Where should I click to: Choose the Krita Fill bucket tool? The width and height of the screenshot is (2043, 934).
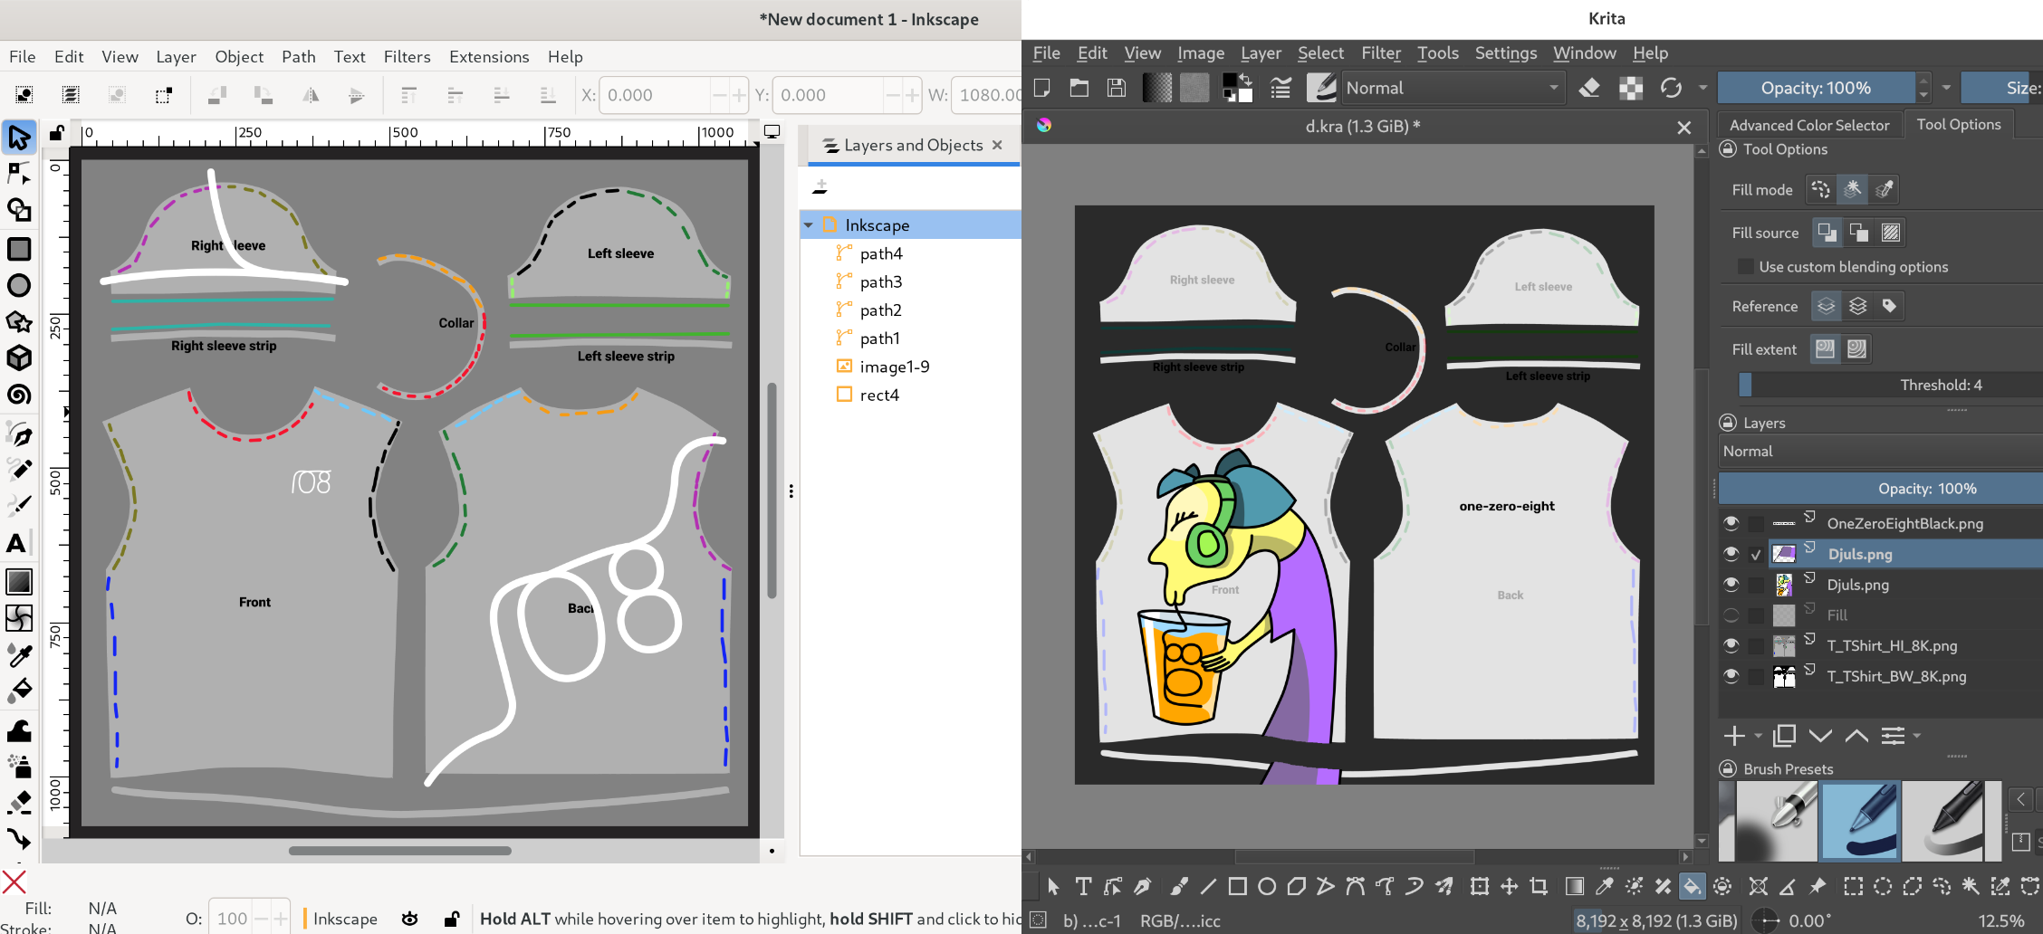(1692, 887)
